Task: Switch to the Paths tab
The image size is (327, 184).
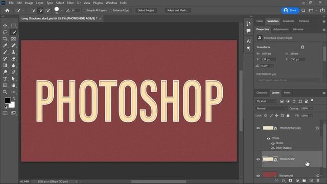Action: tap(287, 93)
